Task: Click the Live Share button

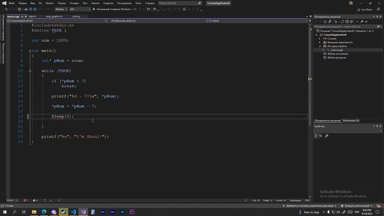Action: 364,10
